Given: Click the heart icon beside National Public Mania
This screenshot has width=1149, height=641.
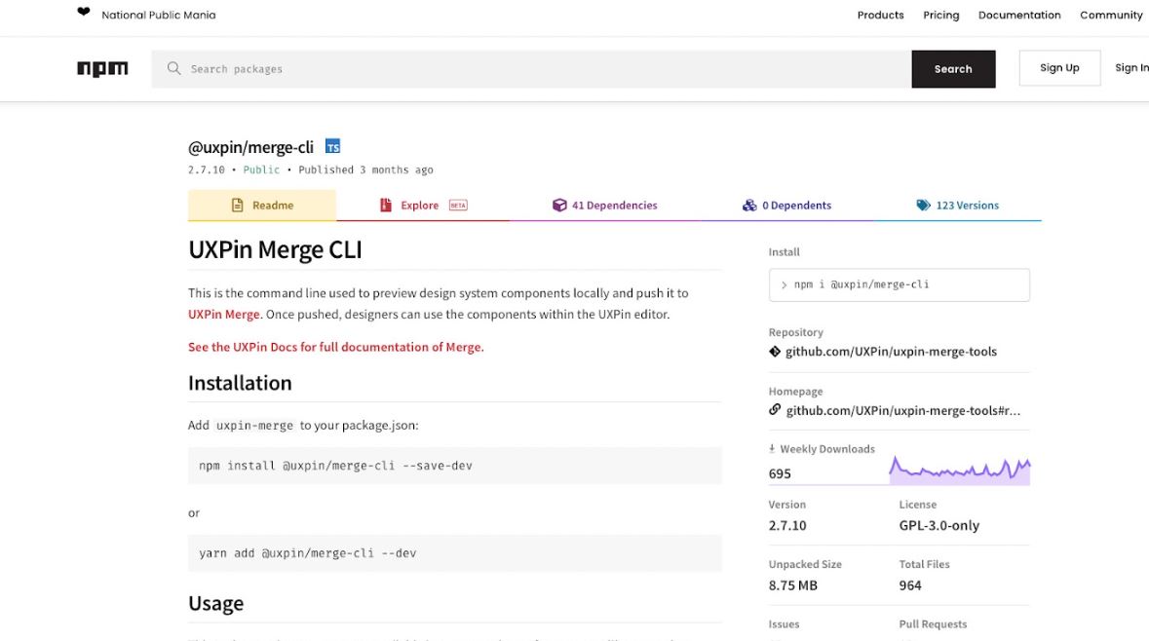Looking at the screenshot, I should (x=84, y=12).
